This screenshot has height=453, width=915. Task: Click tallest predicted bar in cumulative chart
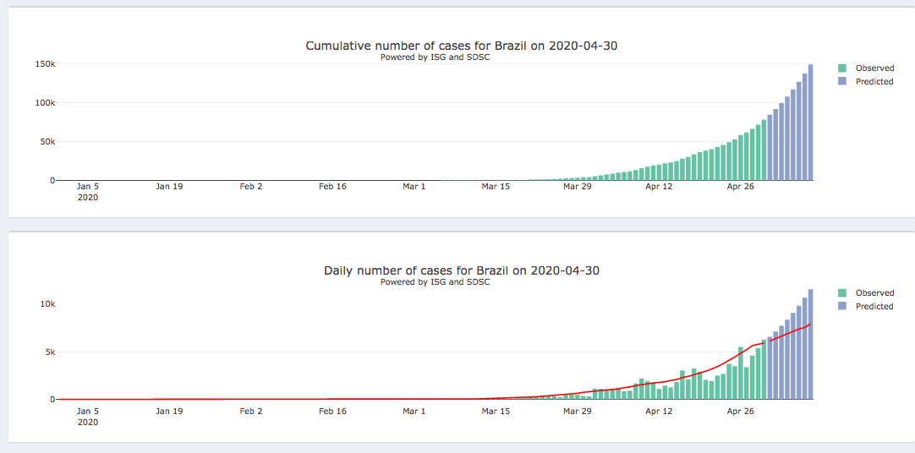(x=810, y=123)
